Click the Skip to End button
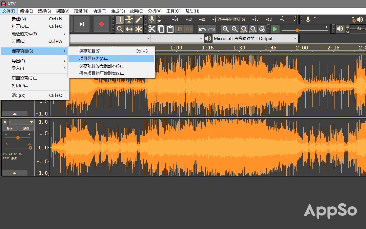The height and width of the screenshot is (229, 366). (x=82, y=24)
